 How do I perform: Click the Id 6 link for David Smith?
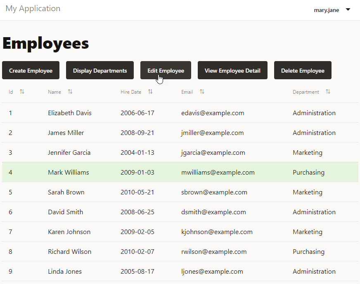(x=10, y=212)
